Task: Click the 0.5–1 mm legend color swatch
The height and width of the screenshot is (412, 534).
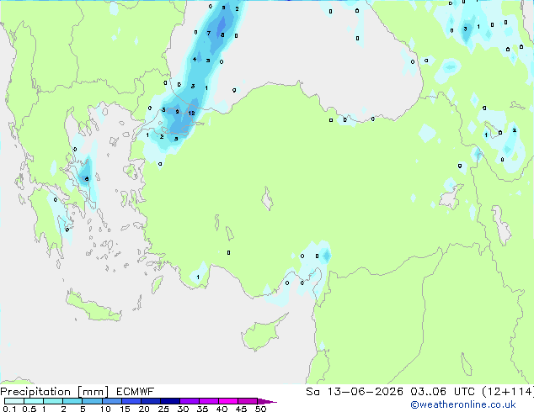Action: (34, 401)
